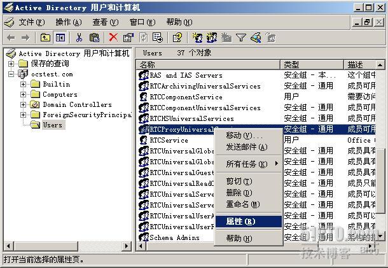Expand the Builtin folder node

coord(23,84)
